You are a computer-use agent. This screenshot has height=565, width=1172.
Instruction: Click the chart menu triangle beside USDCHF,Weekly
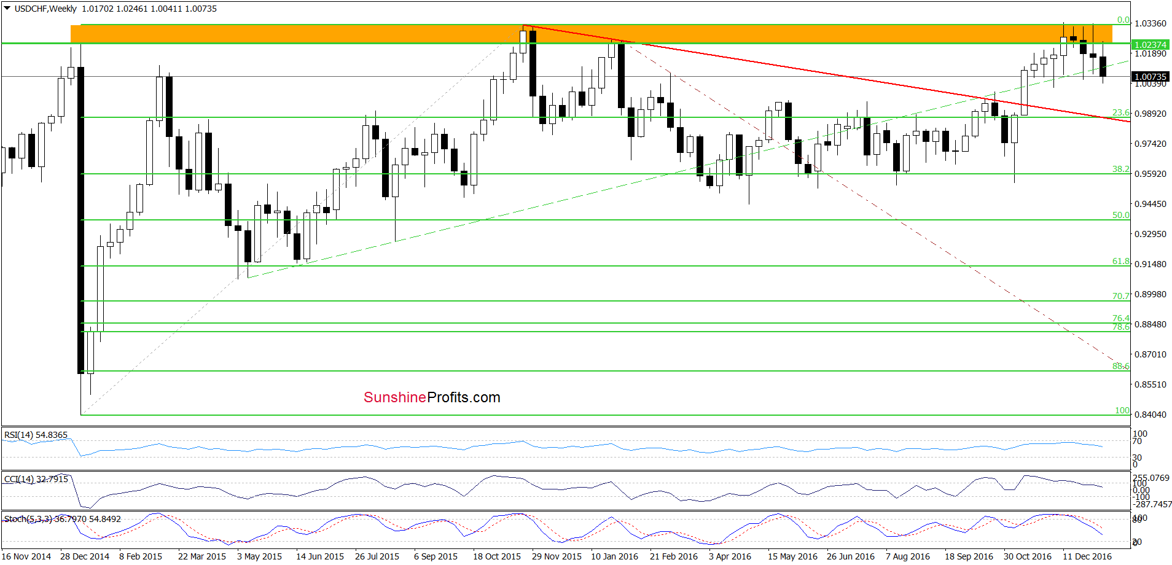coord(7,9)
